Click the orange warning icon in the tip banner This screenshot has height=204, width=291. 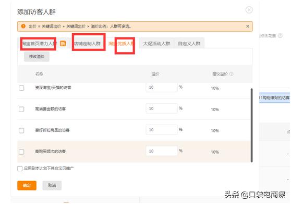coord(23,26)
